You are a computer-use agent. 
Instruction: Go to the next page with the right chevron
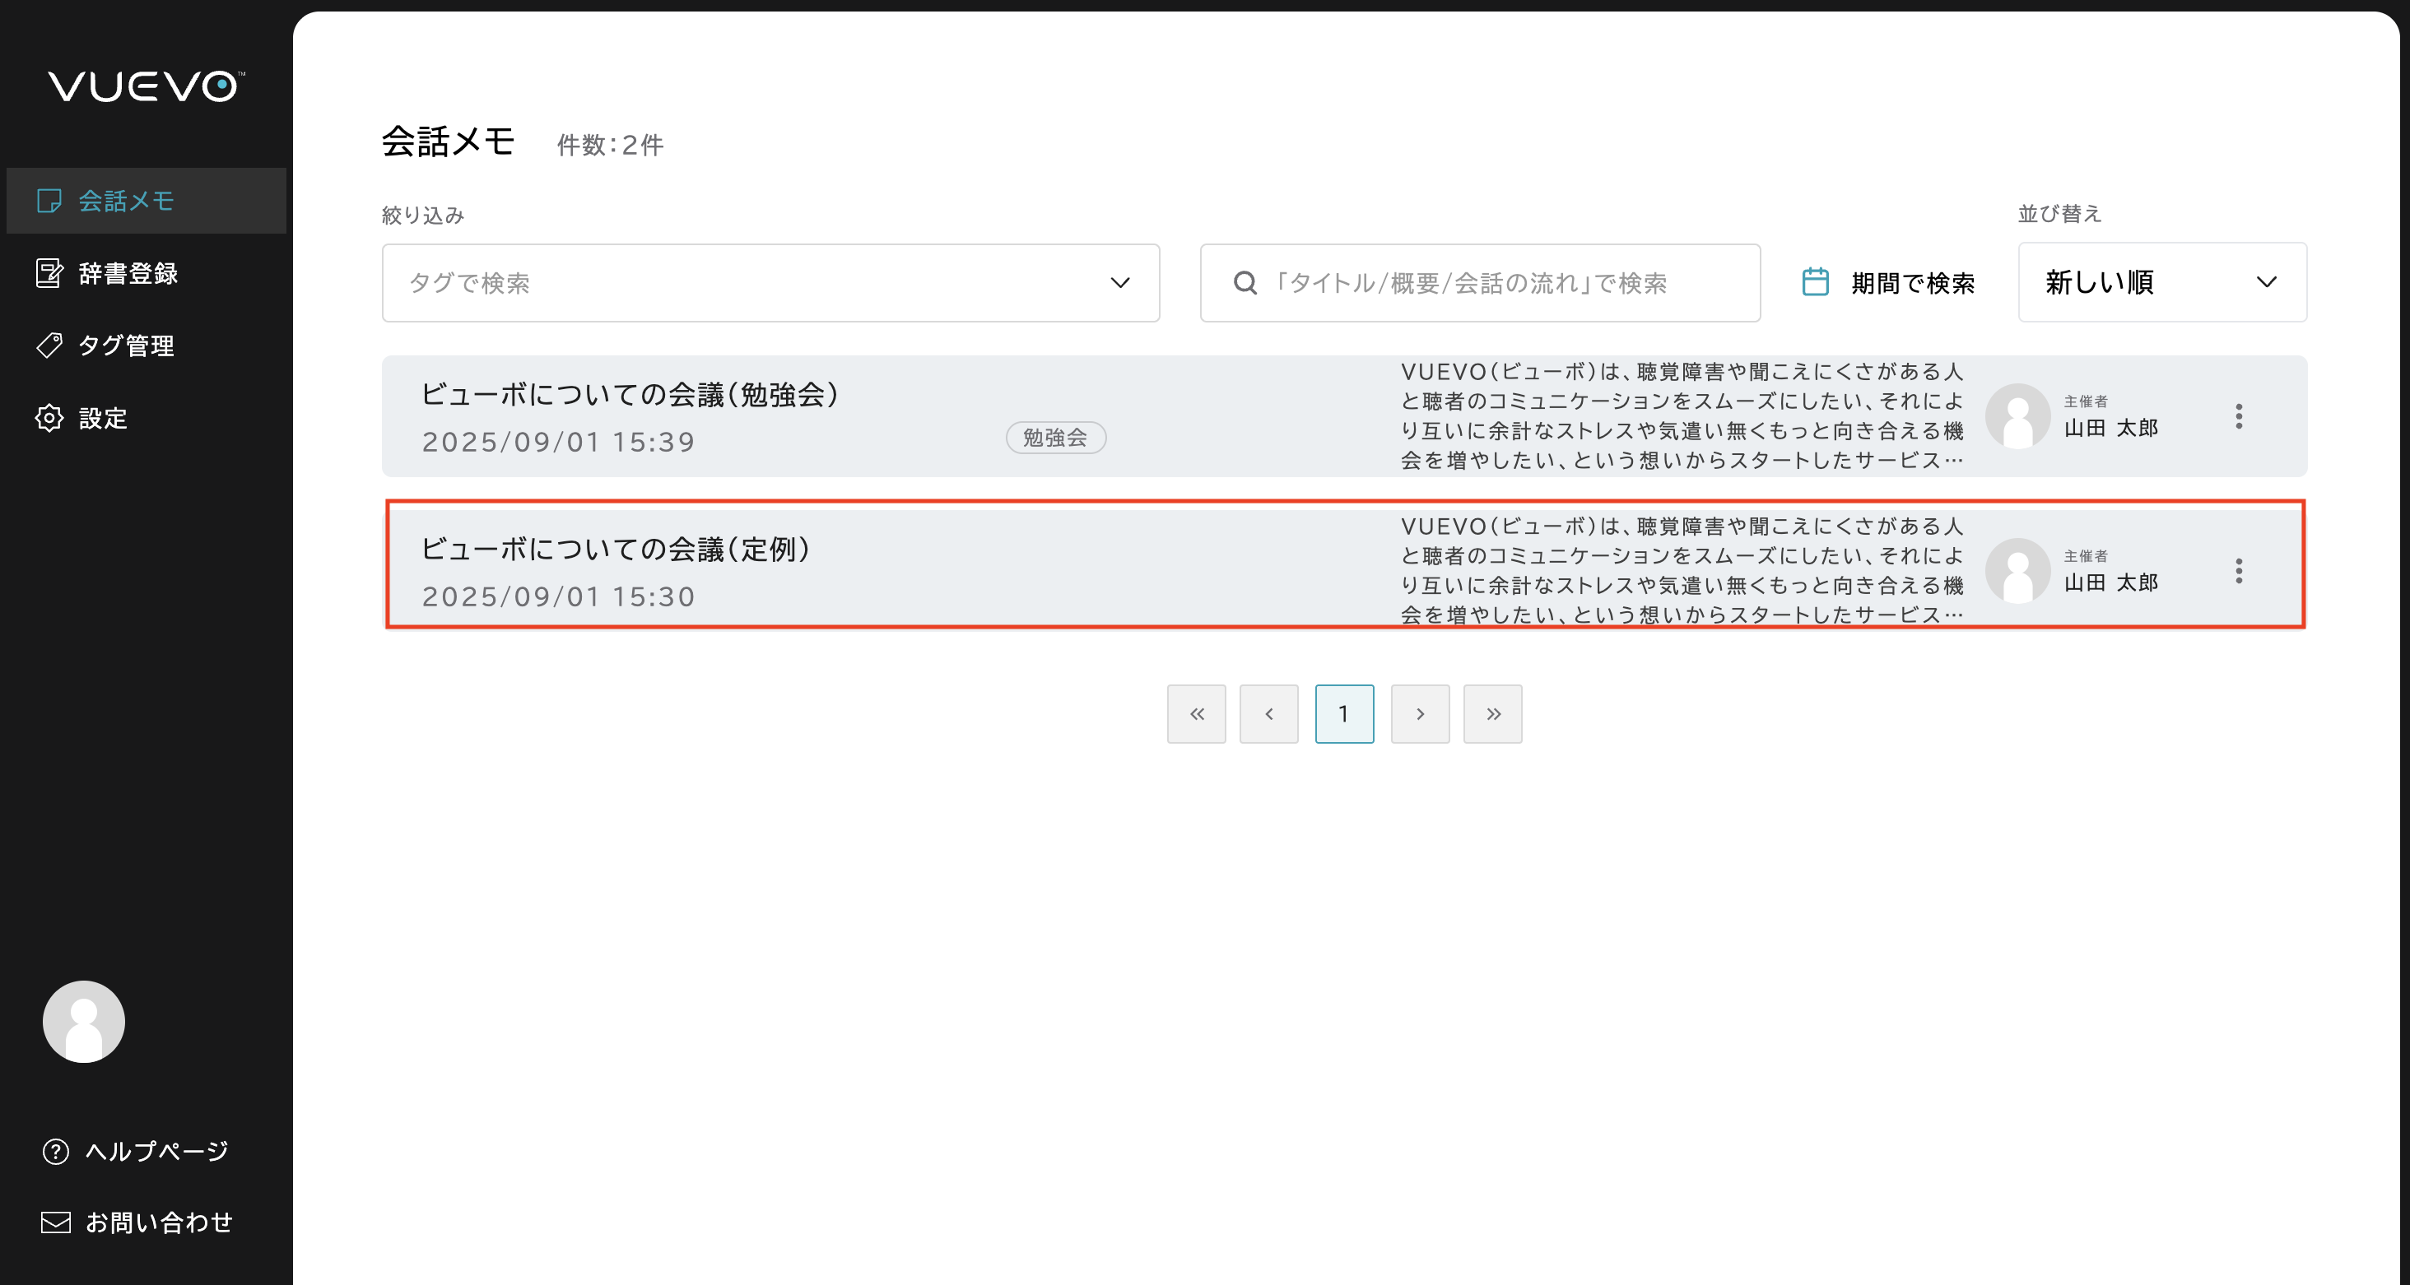(x=1419, y=713)
